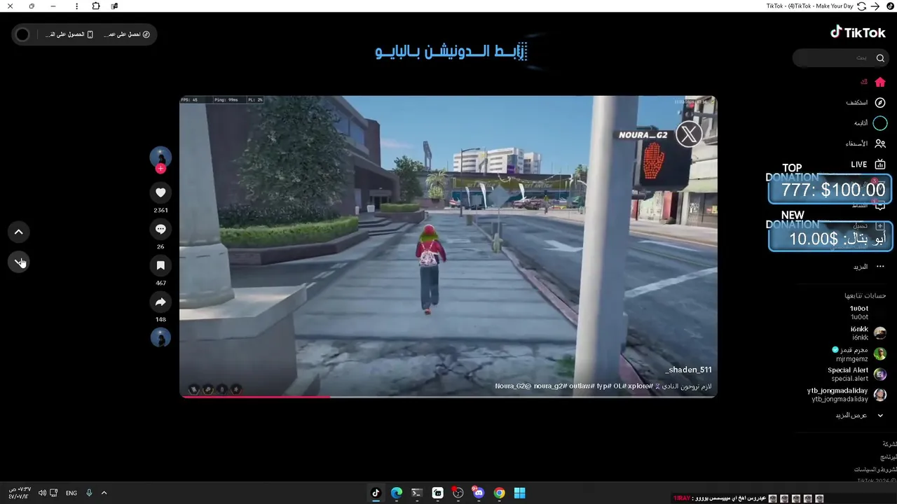
Task: Switch the ENG input language indicator
Action: (71, 493)
